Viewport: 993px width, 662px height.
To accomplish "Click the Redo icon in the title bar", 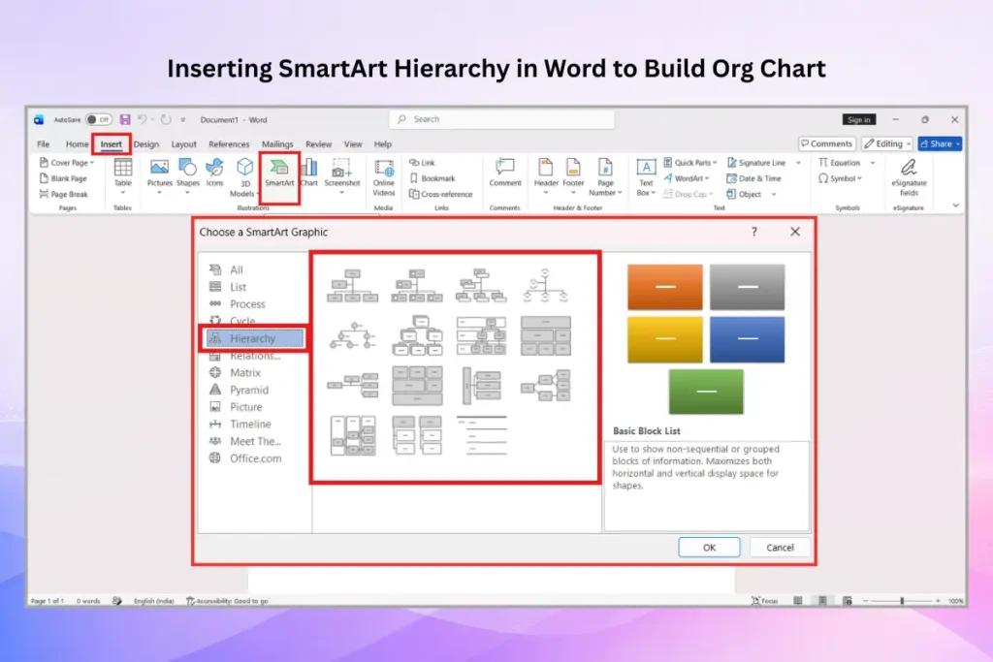I will click(166, 119).
